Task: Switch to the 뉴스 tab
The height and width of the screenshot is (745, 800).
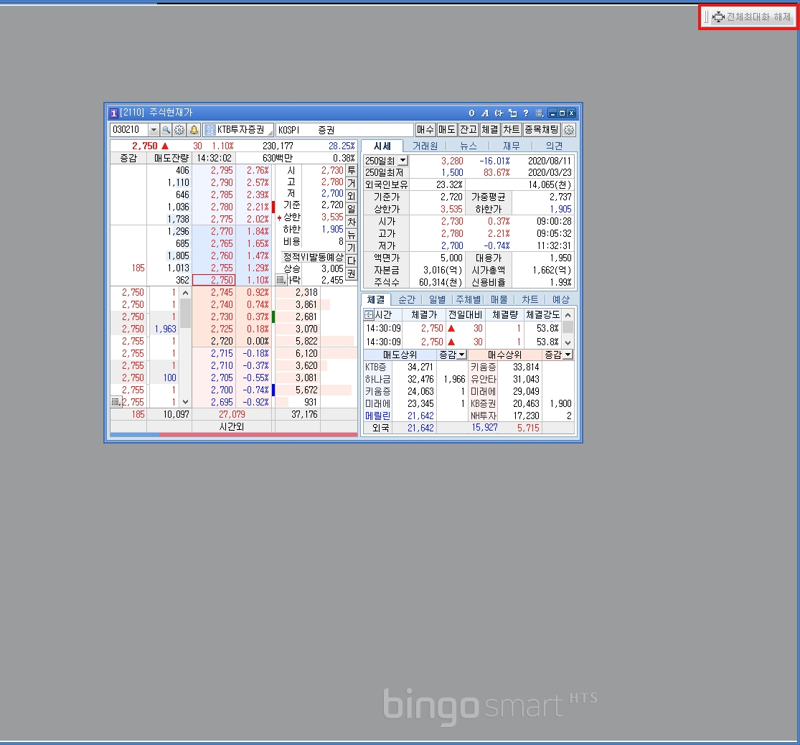Action: tap(468, 146)
